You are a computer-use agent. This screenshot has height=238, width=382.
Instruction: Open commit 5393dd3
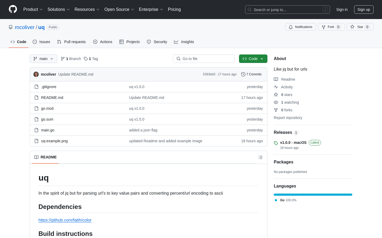(x=209, y=74)
